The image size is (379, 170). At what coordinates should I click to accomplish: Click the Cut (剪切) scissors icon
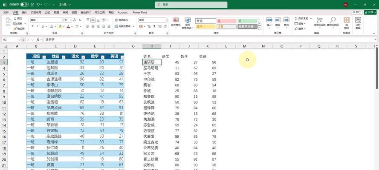[x=15, y=19]
